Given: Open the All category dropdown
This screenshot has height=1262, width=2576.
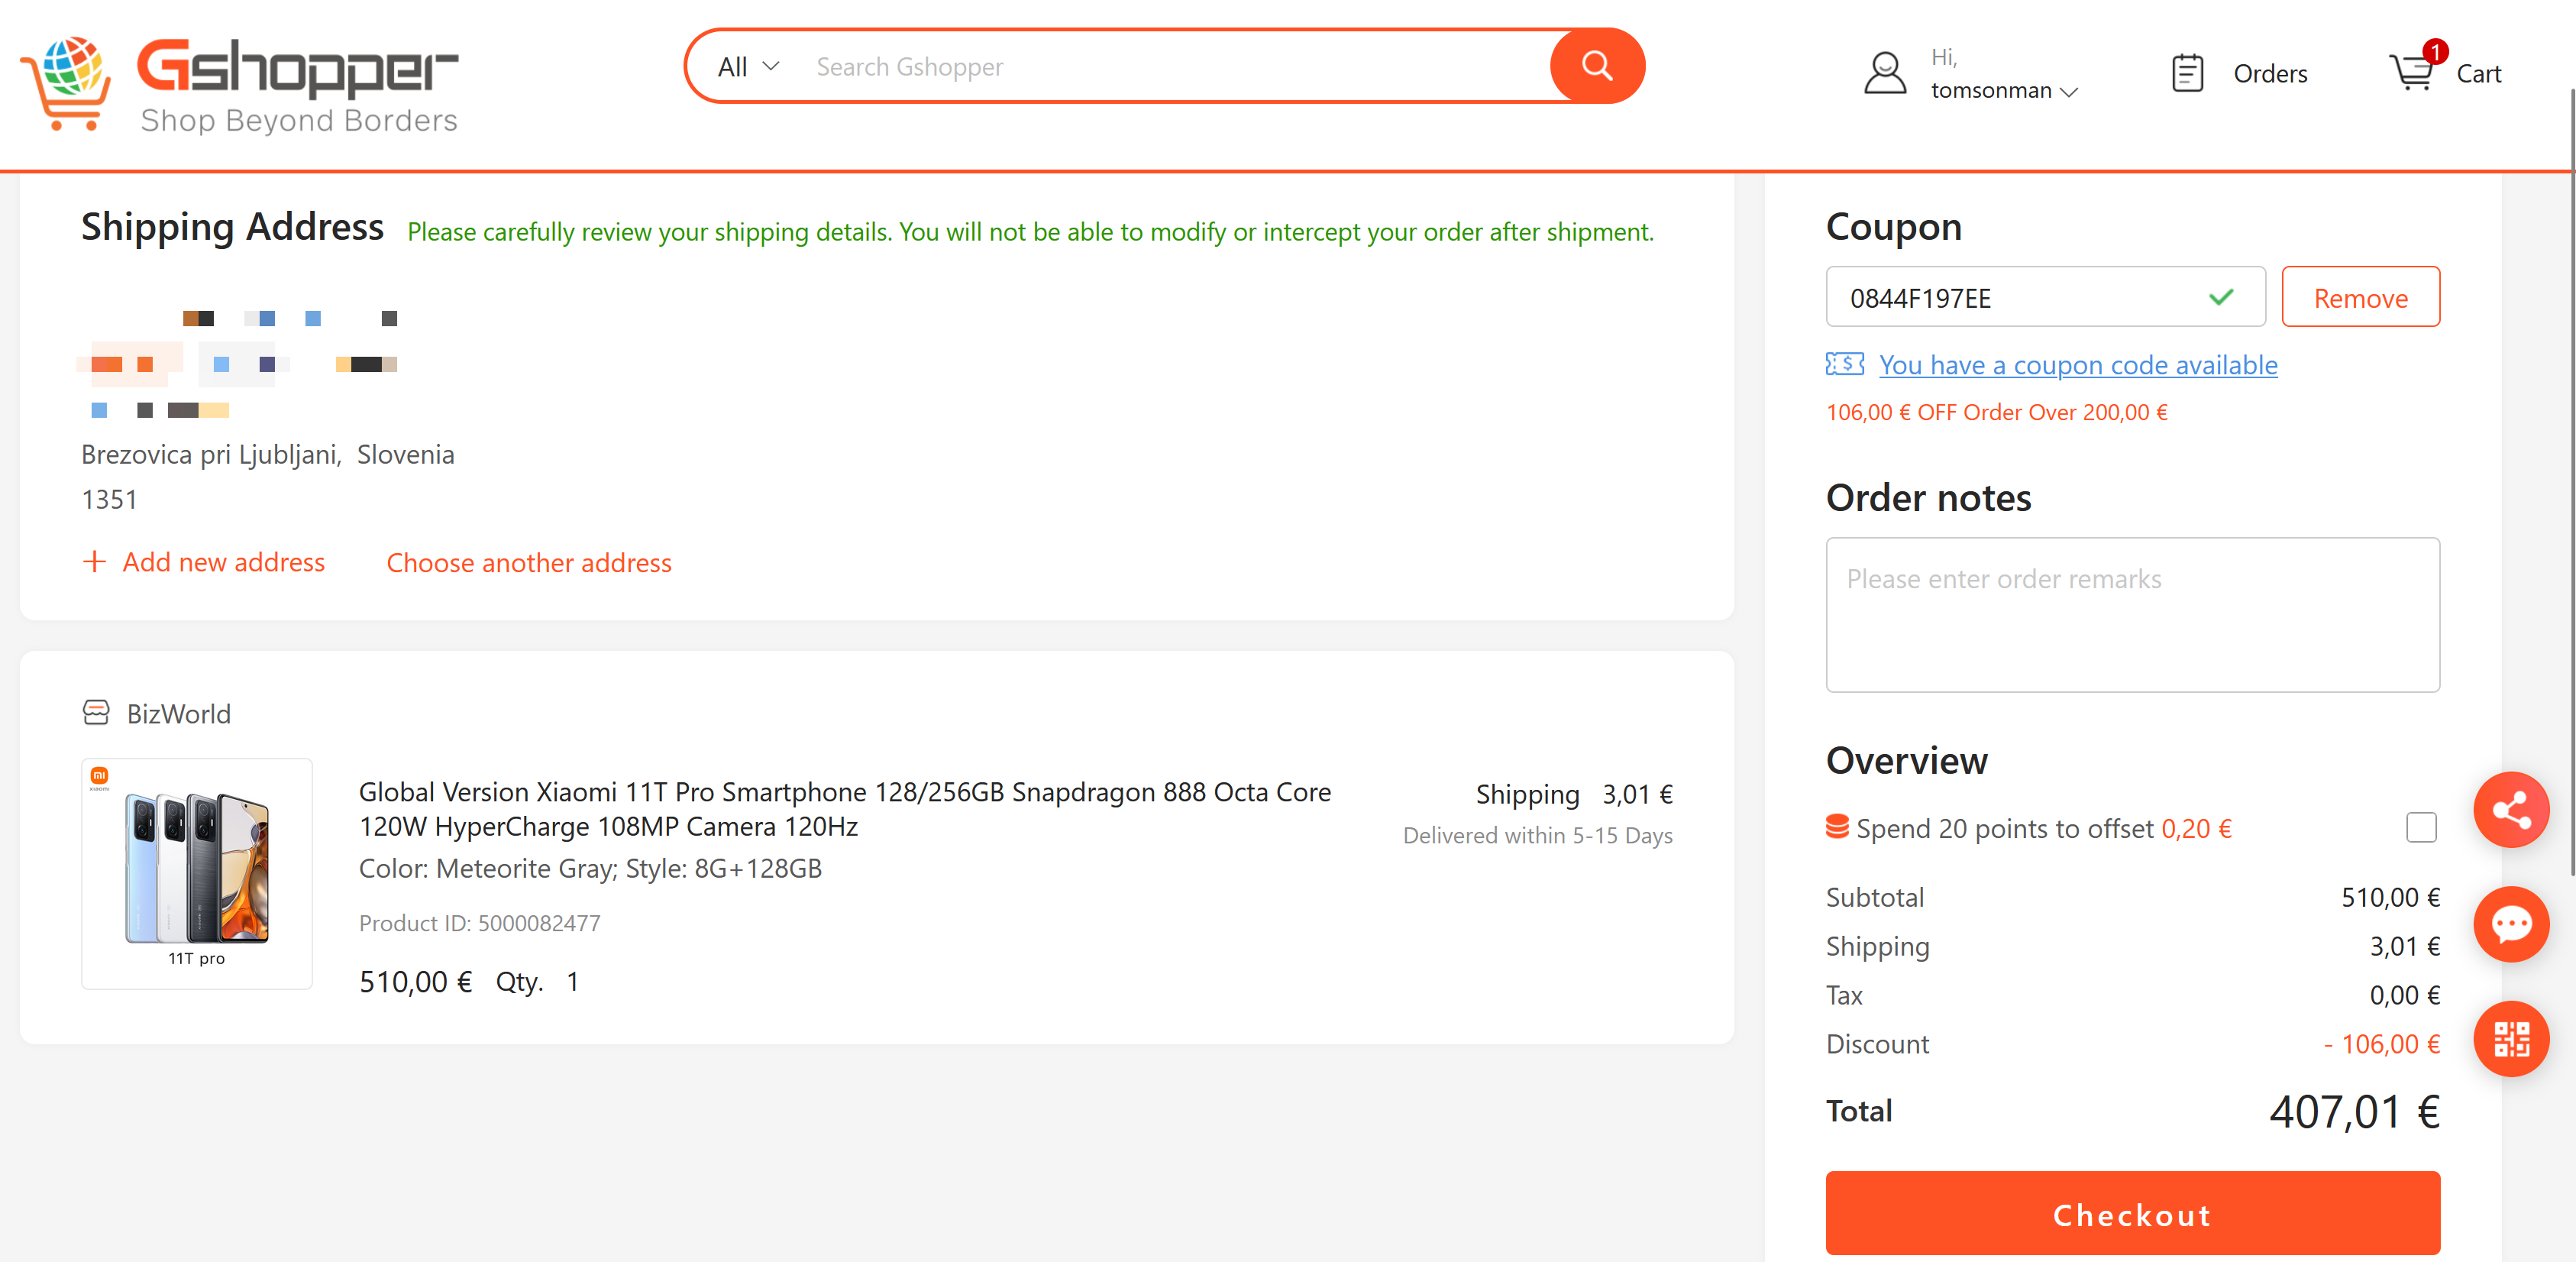Looking at the screenshot, I should [x=748, y=67].
